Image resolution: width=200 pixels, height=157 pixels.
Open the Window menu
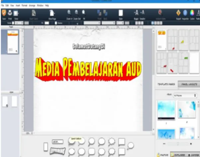coord(40,5)
